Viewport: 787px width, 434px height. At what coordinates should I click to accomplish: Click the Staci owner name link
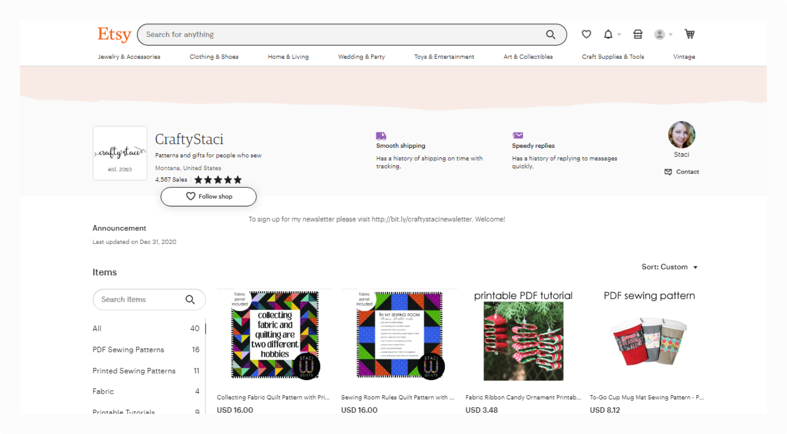pos(681,155)
